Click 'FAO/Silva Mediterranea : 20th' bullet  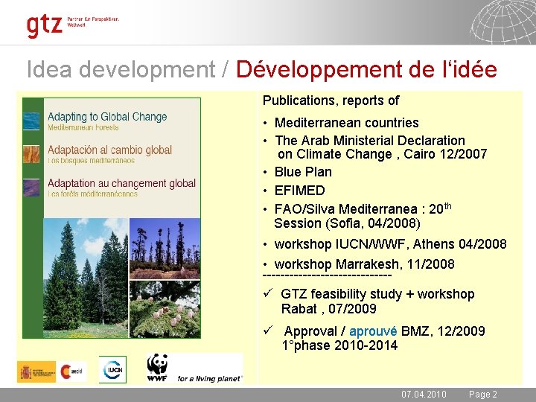click(x=363, y=208)
